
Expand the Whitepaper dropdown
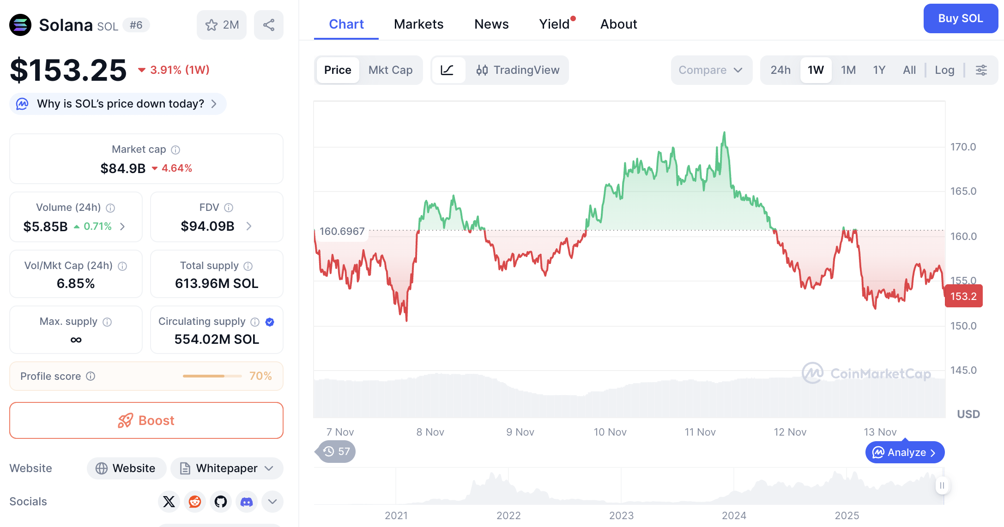pyautogui.click(x=227, y=468)
